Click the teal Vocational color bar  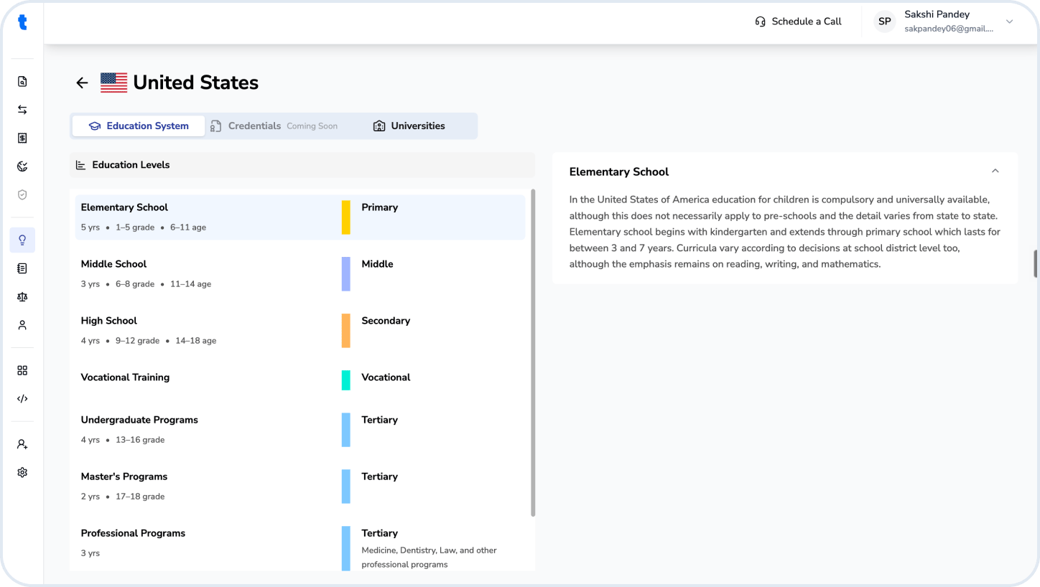tap(346, 380)
